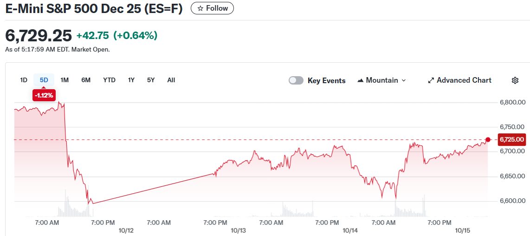Click the Key Events label text
This screenshot has width=530, height=236.
pos(326,80)
